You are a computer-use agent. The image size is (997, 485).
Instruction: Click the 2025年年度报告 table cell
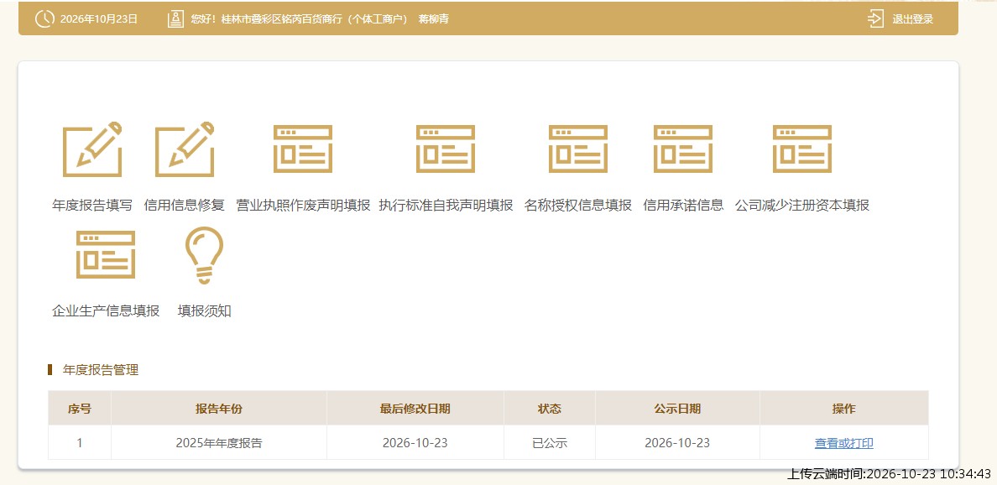coord(219,443)
